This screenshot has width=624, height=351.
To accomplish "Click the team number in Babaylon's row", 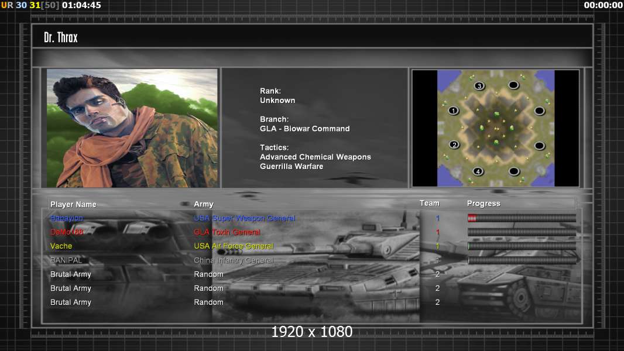I will coord(437,218).
